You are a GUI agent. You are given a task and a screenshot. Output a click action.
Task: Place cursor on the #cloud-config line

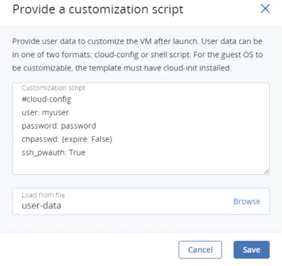tap(47, 99)
